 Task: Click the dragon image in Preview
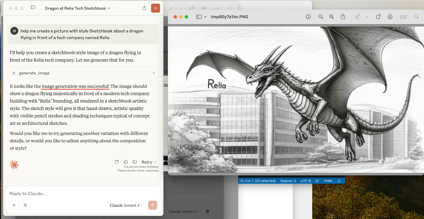point(296,100)
